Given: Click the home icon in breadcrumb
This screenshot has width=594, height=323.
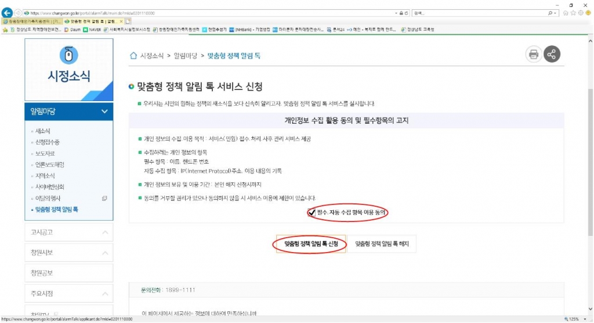Looking at the screenshot, I should tap(133, 56).
